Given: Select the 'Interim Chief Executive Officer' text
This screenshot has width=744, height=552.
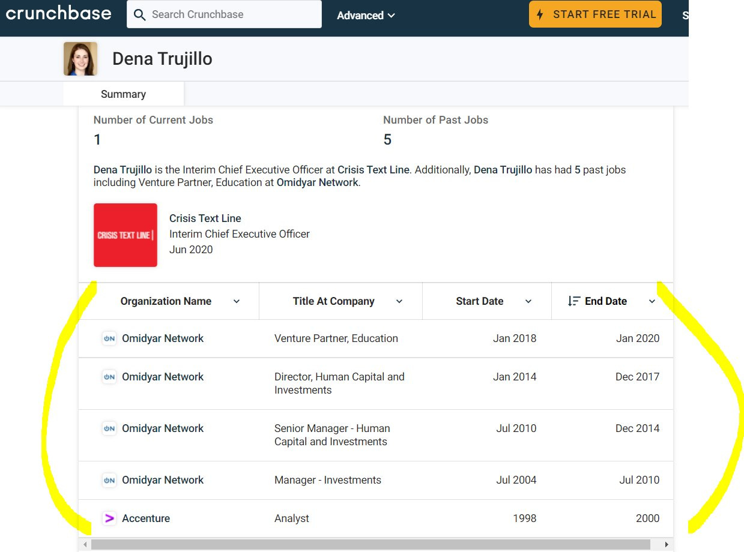Looking at the screenshot, I should [x=240, y=234].
